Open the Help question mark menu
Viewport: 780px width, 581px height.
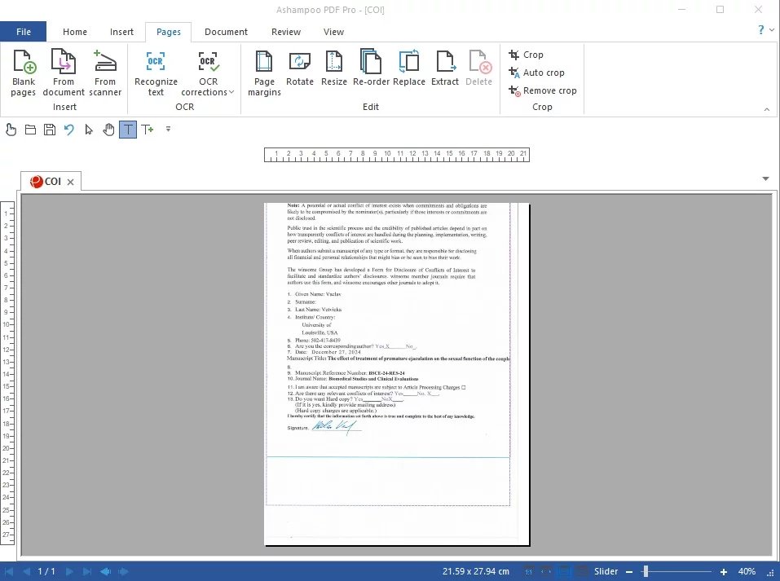coord(761,30)
